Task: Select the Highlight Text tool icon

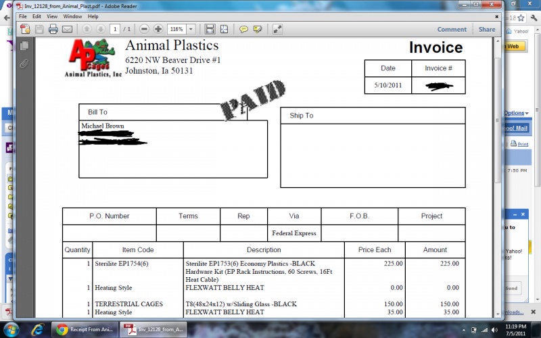Action: point(258,29)
